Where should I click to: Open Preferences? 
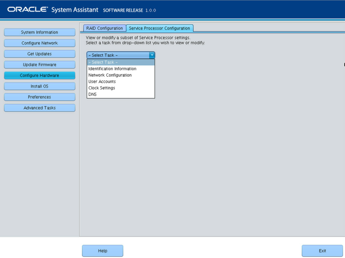tap(40, 97)
